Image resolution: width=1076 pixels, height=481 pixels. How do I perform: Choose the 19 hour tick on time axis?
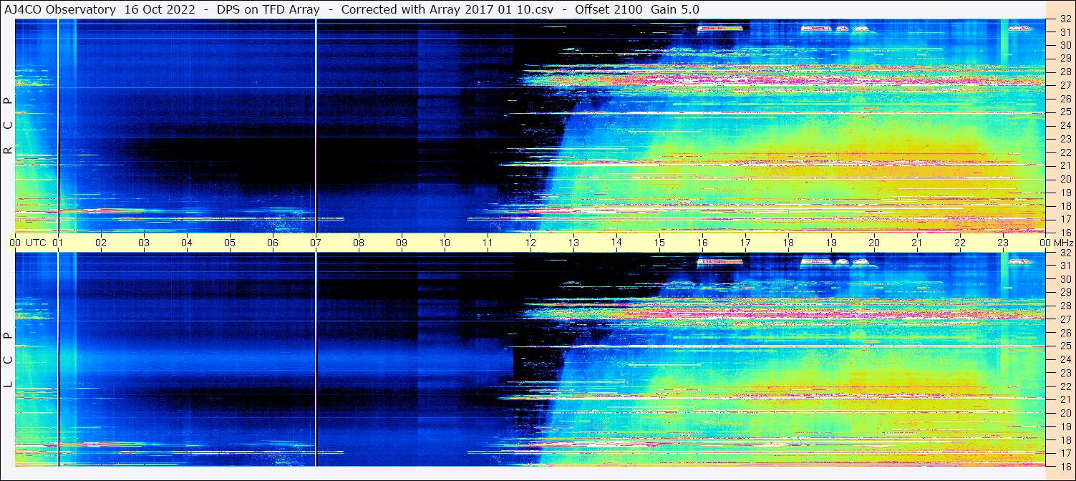(831, 243)
